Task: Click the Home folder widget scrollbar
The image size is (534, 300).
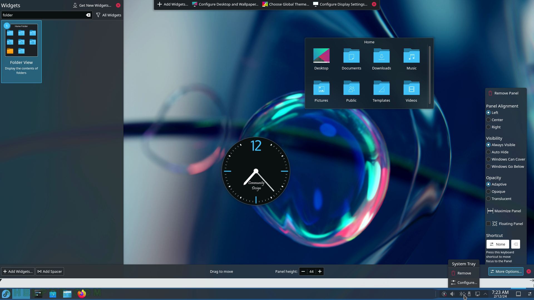Action: click(x=430, y=75)
